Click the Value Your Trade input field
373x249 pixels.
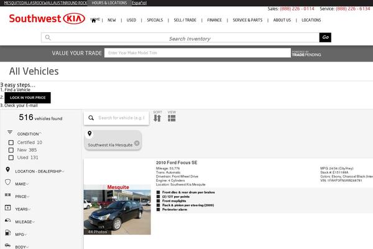coord(198,53)
